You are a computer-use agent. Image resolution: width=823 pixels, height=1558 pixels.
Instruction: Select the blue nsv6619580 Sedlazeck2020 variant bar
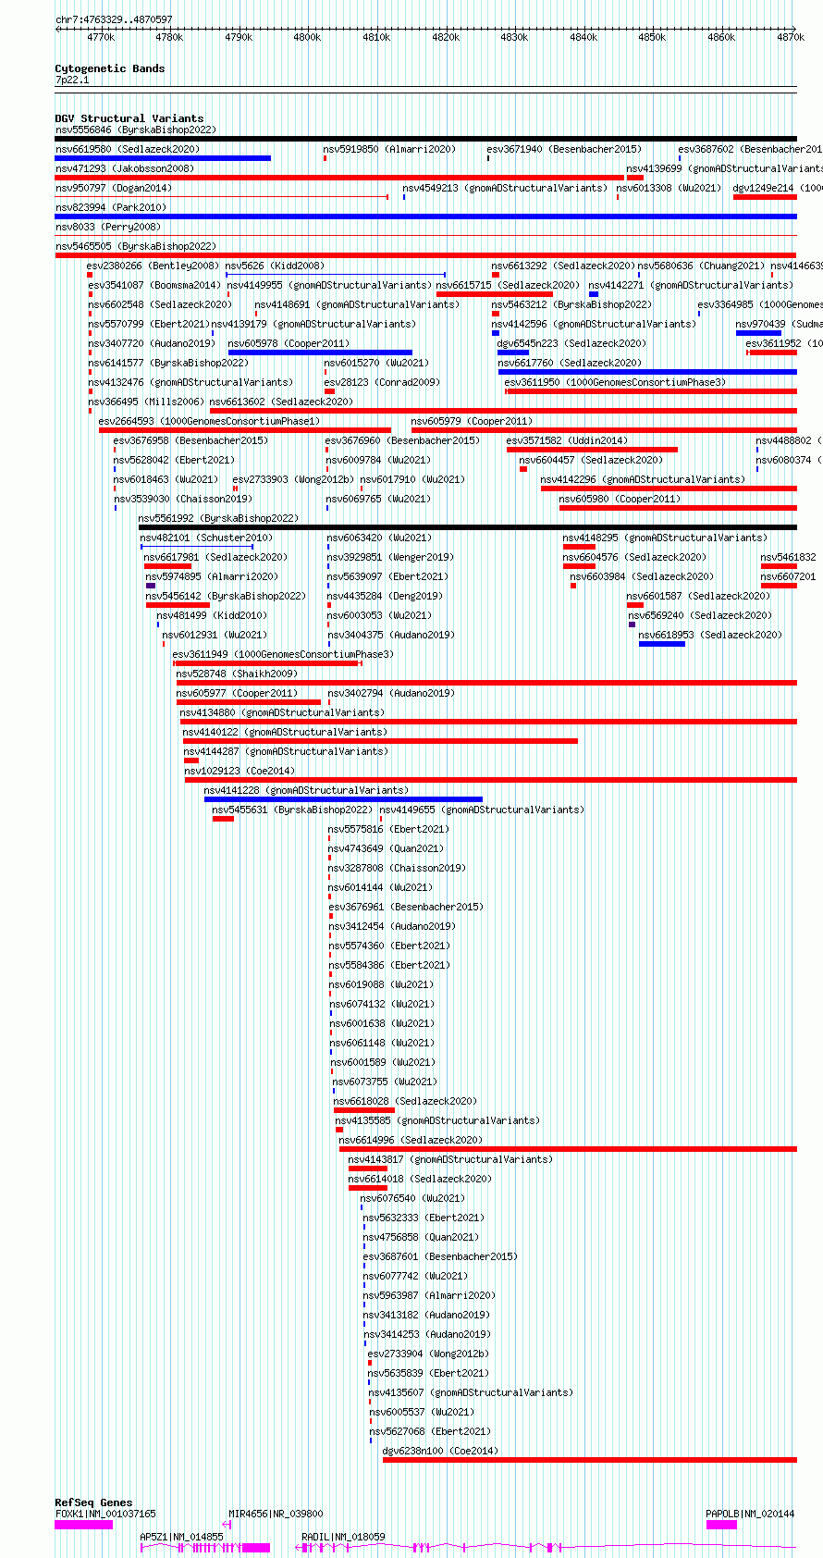point(163,158)
